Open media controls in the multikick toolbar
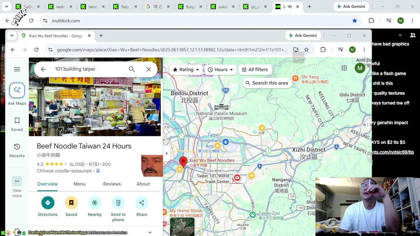420x236 pixels. click(x=389, y=21)
